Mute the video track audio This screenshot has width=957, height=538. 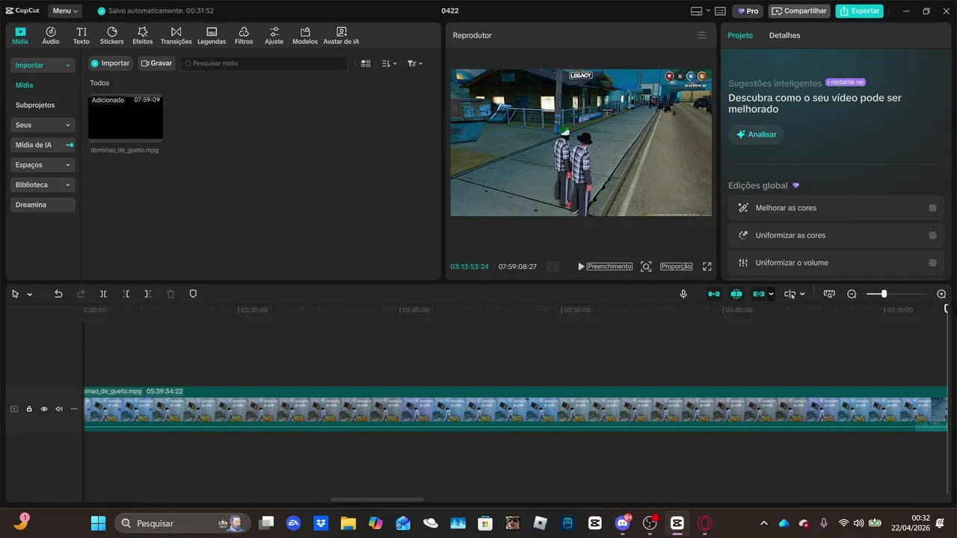59,409
